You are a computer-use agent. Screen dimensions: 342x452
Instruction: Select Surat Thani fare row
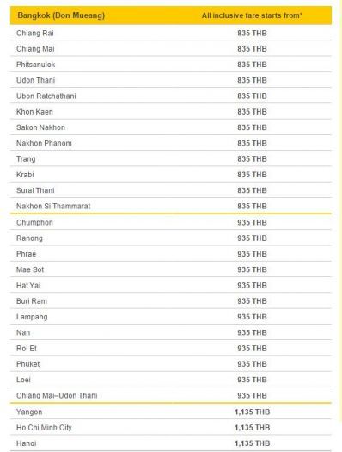coord(171,190)
